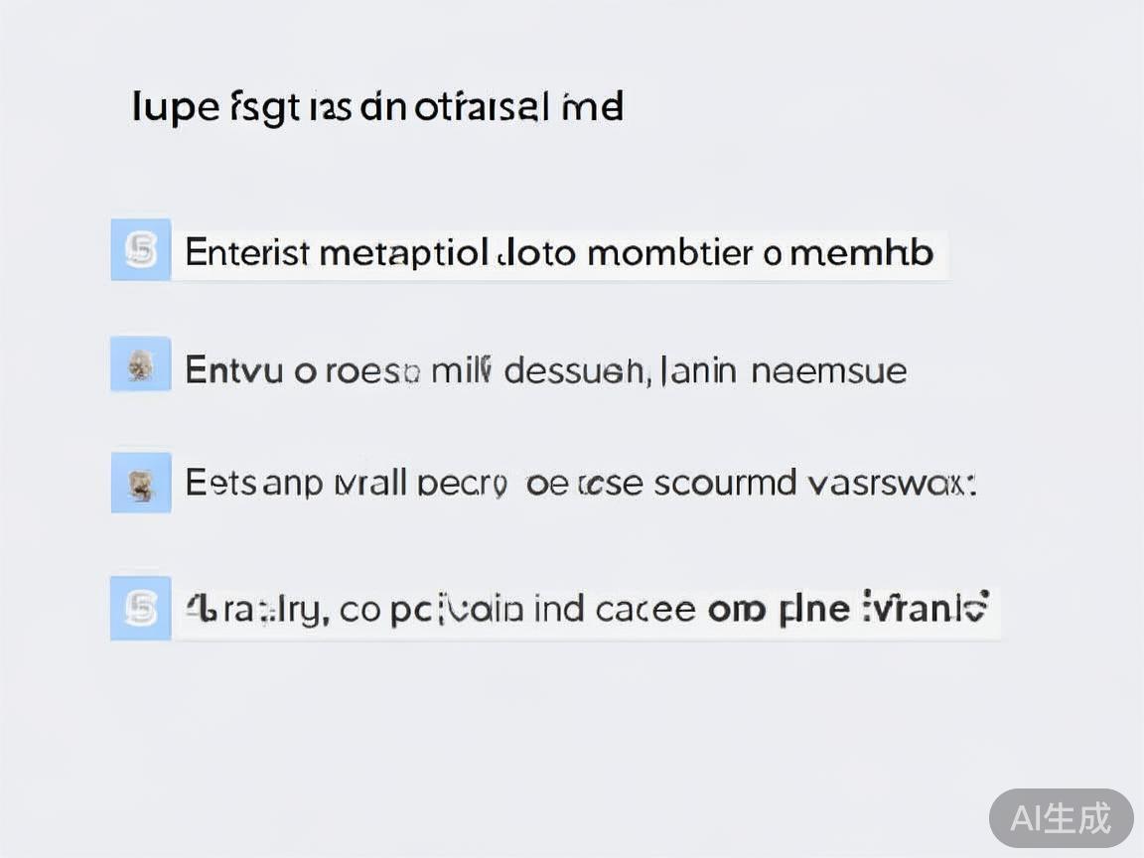The height and width of the screenshot is (858, 1144).
Task: Select the word "metaptiol" in the first row
Action: click(x=404, y=253)
